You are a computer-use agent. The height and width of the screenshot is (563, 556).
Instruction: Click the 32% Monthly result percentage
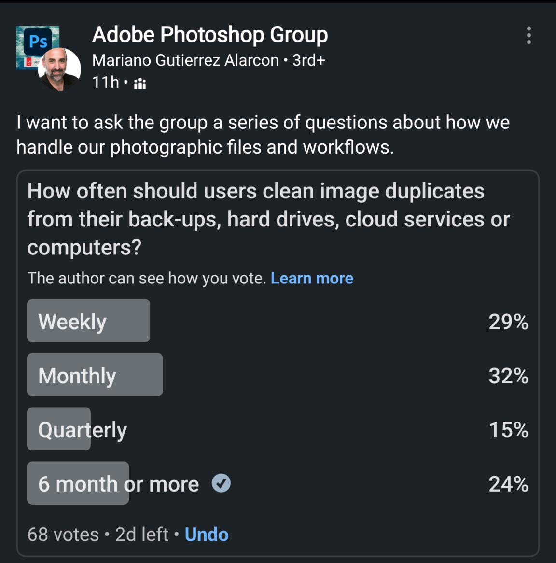click(508, 376)
